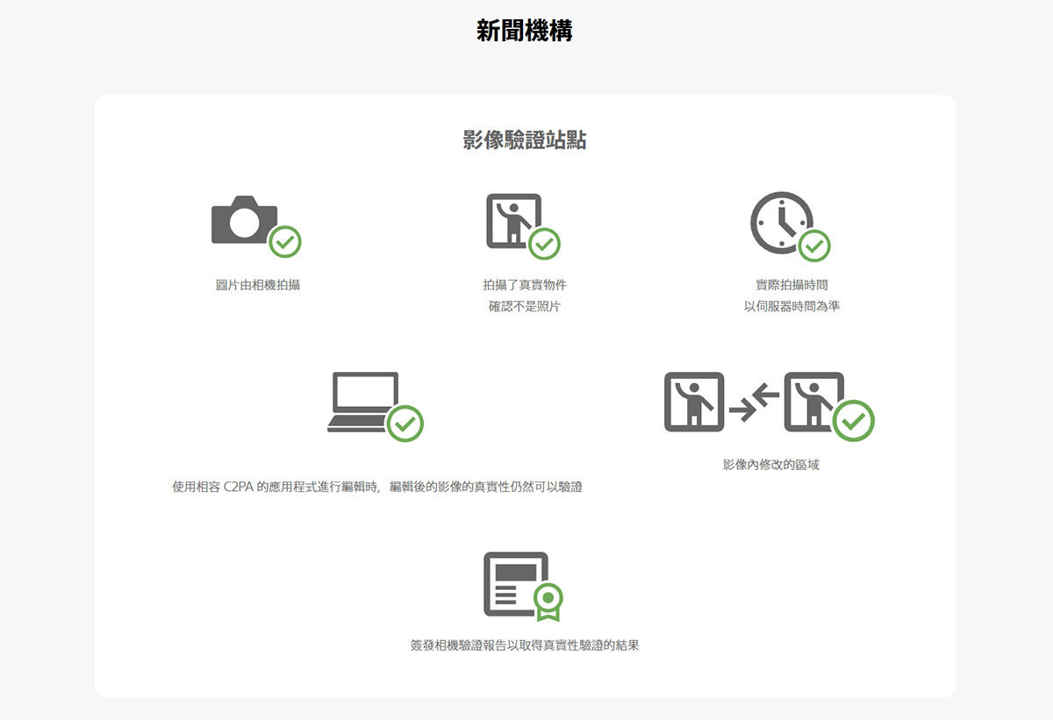Click the C2PA compatible editing description text

[x=377, y=487]
